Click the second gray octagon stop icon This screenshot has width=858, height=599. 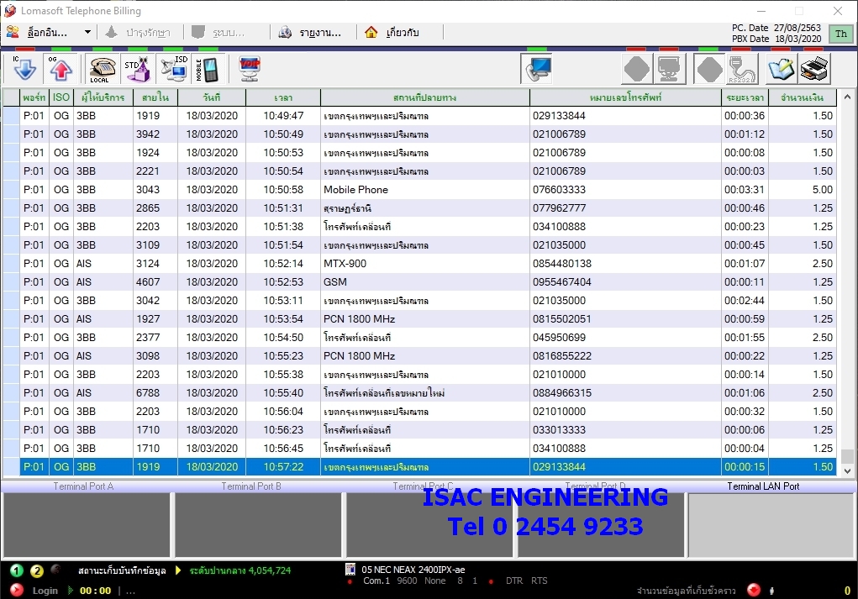[709, 69]
